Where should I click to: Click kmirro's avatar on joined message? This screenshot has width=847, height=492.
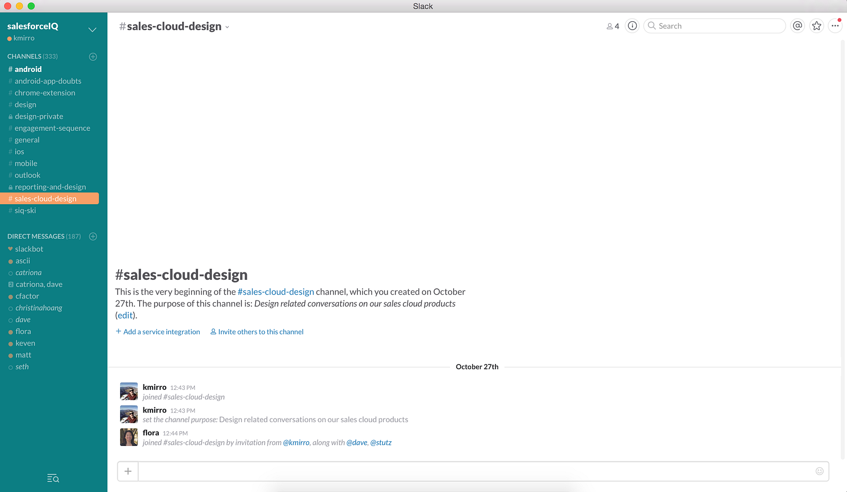129,391
